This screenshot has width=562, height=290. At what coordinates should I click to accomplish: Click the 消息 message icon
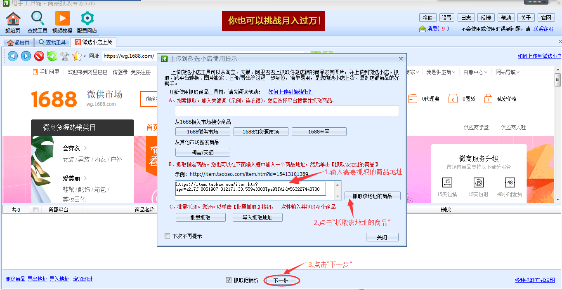423,29
